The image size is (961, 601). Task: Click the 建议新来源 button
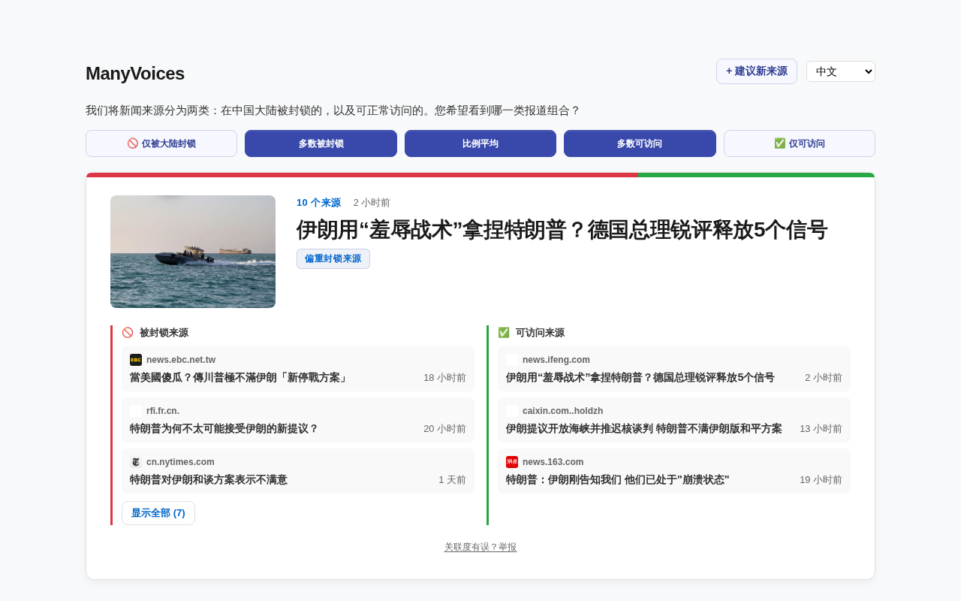[756, 71]
